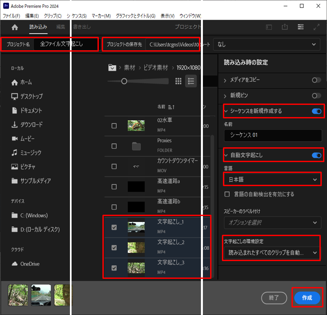327x315 pixels.
Task: Check the 言語の自動検出を有効にする checkbox
Action: (x=227, y=194)
